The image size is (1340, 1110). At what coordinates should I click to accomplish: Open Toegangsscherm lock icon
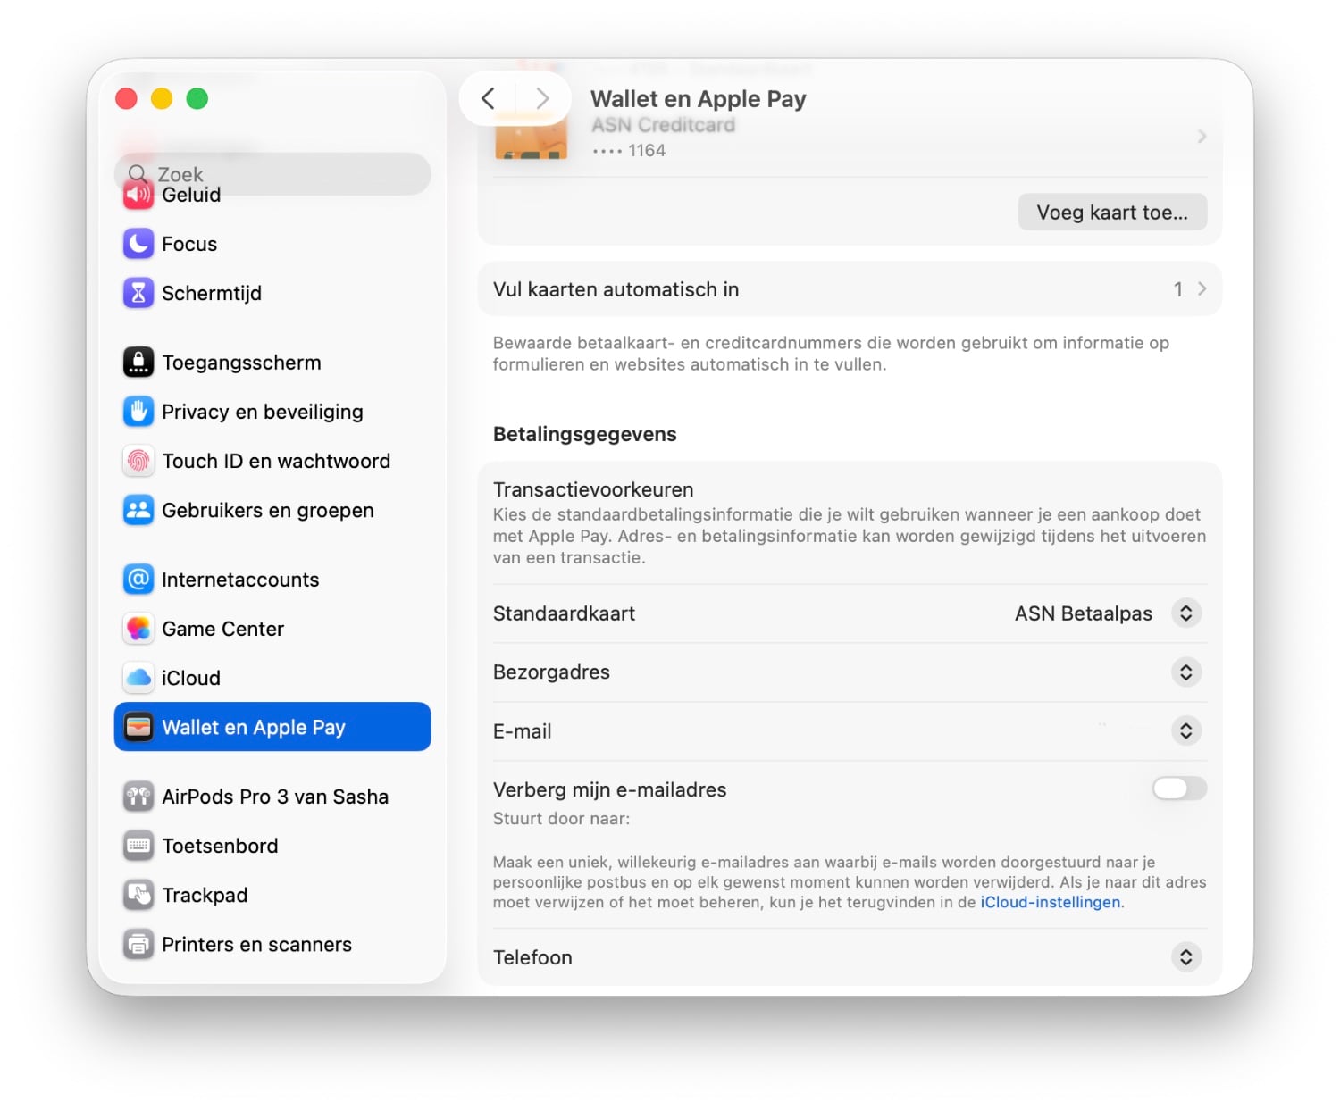138,363
